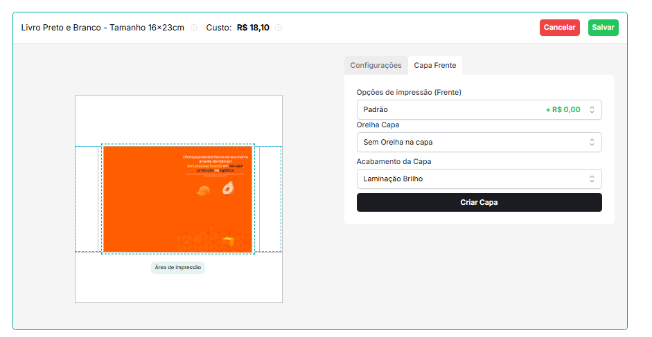
Task: Click the info icon beside the book size title
Action: tap(194, 28)
